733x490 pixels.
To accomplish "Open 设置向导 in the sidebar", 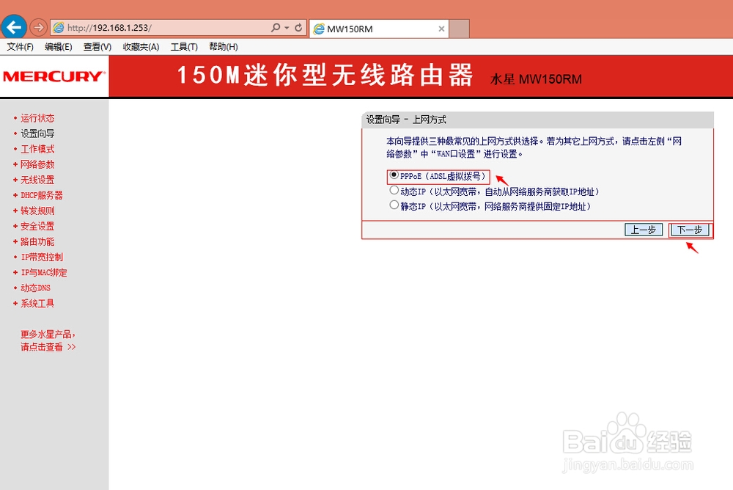I will point(37,134).
